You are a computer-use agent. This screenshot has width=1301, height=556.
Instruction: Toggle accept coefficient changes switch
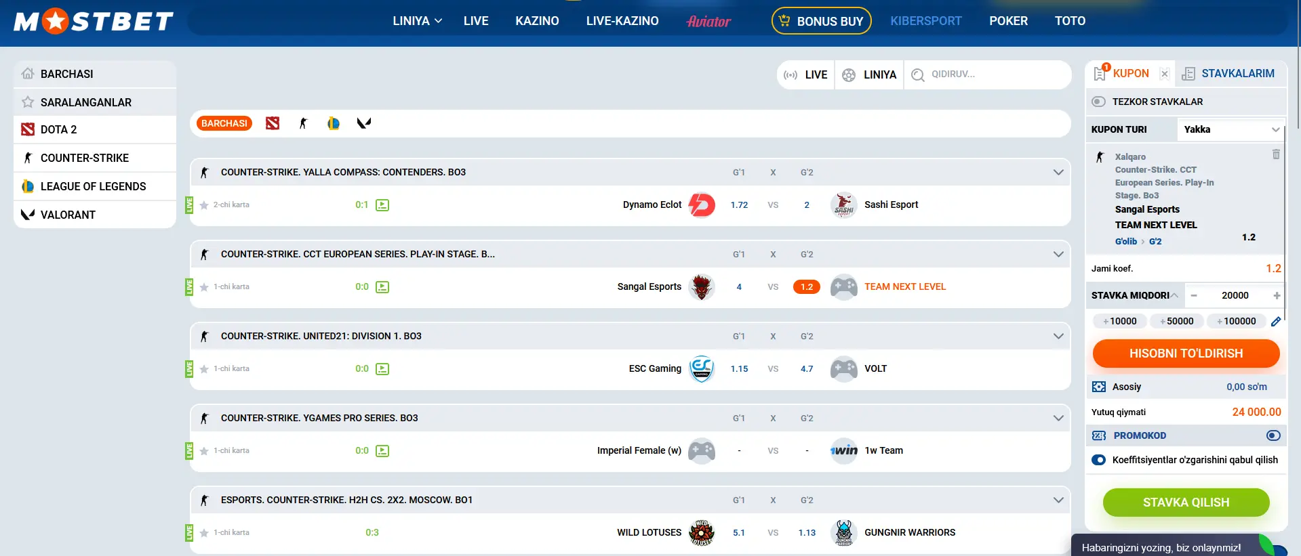pyautogui.click(x=1098, y=460)
